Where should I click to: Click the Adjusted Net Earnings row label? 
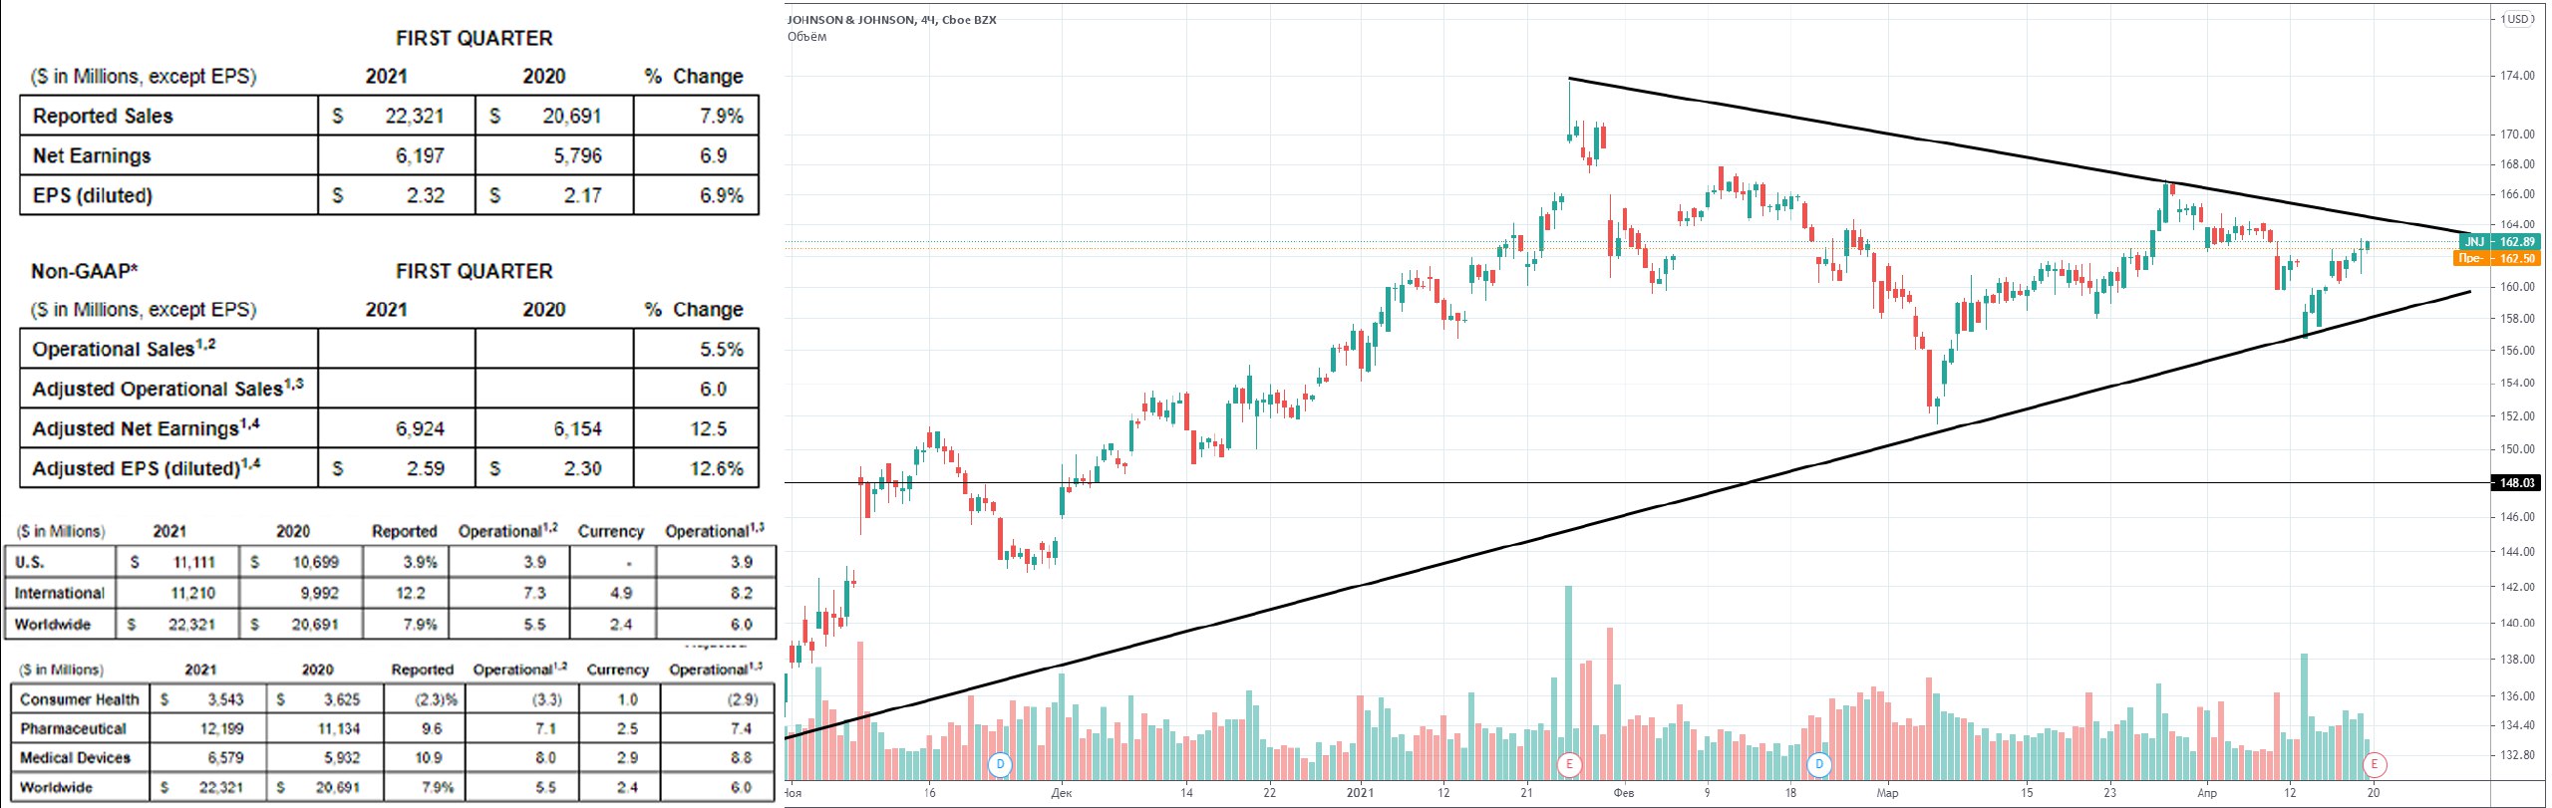(x=146, y=427)
